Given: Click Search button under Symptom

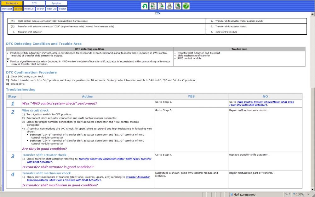Looking at the screenshot, I should 63,9.
